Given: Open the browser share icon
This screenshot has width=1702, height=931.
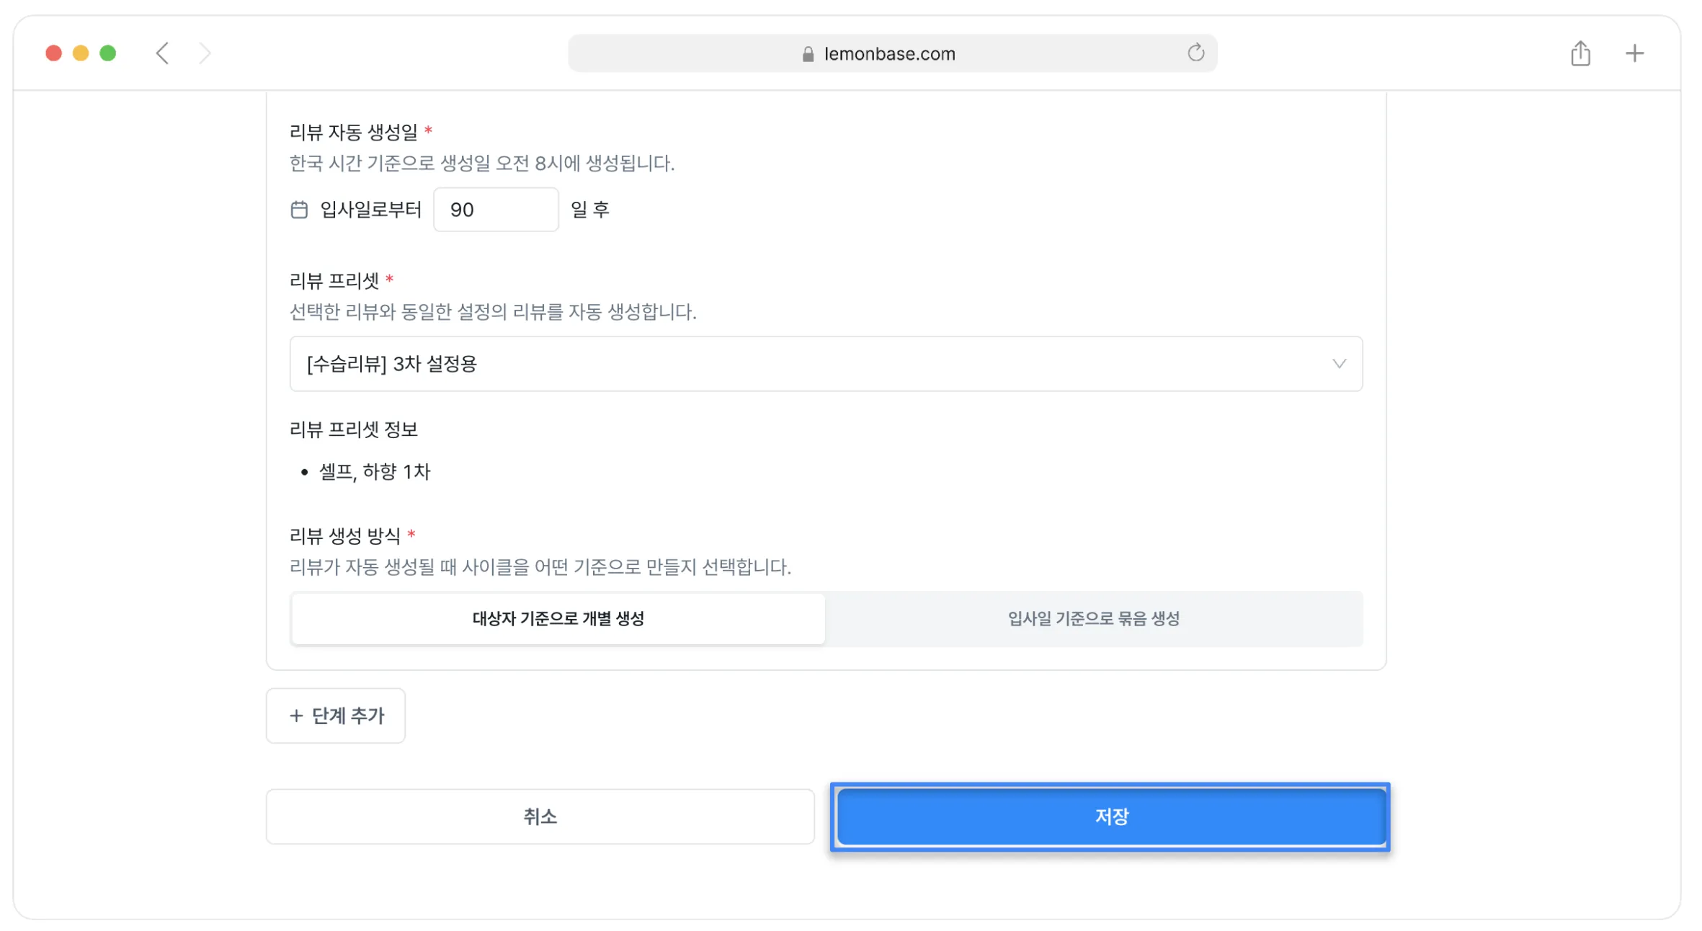Looking at the screenshot, I should [1580, 53].
